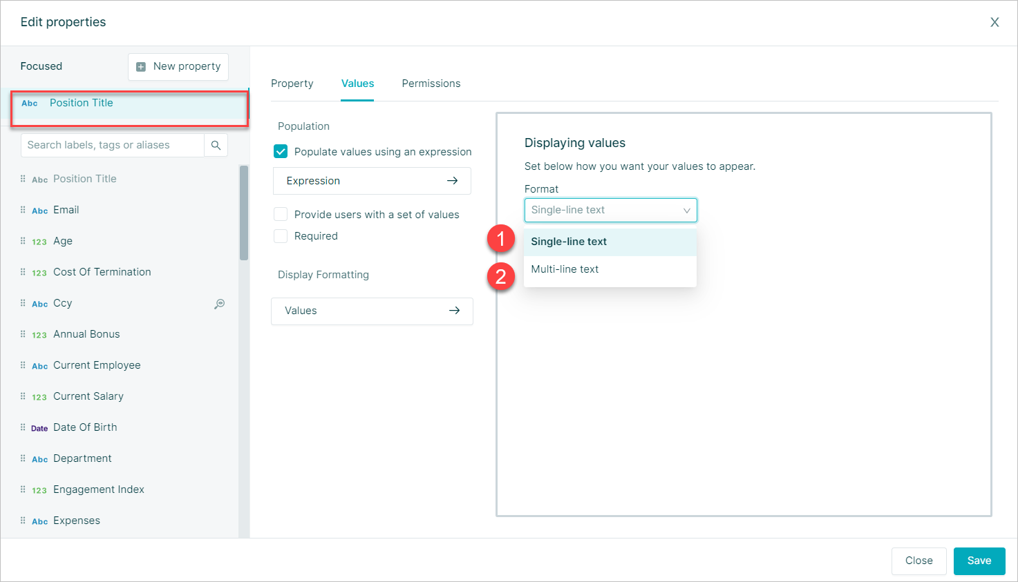1018x582 pixels.
Task: Click the Abc icon of Current Employee
Action: pos(40,366)
